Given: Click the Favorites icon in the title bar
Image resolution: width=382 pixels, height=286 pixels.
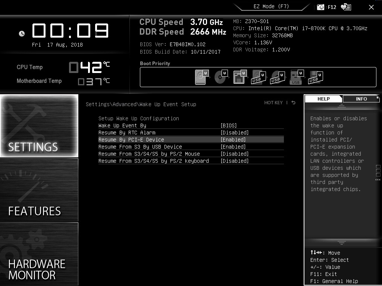Looking at the screenshot, I should click(345, 7).
